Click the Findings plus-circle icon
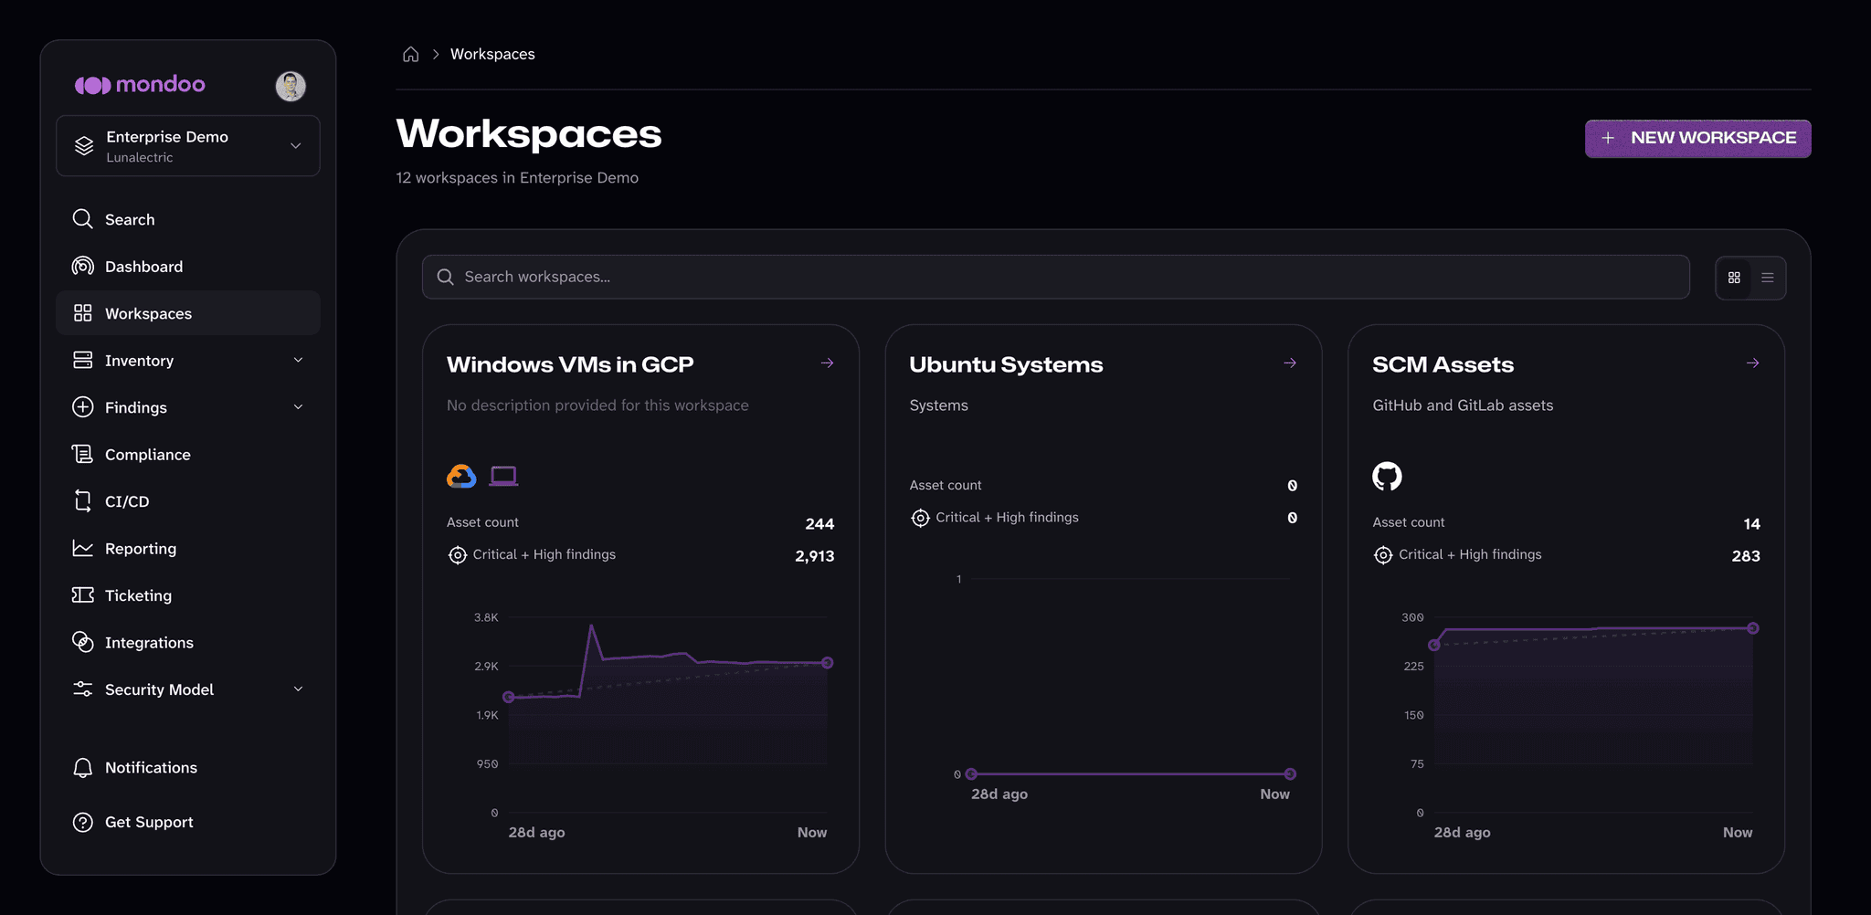Screen dimensions: 1871x915 pos(82,406)
